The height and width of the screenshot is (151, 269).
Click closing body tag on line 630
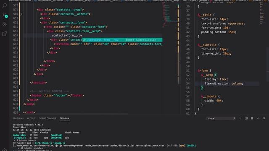tap(29, 104)
